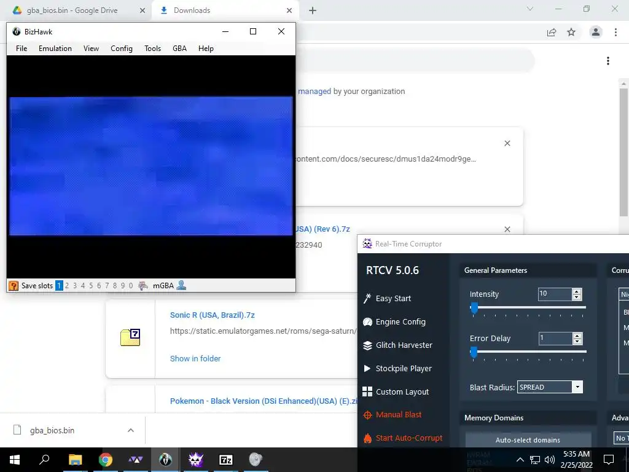Open the Chrome profile icon

596,32
